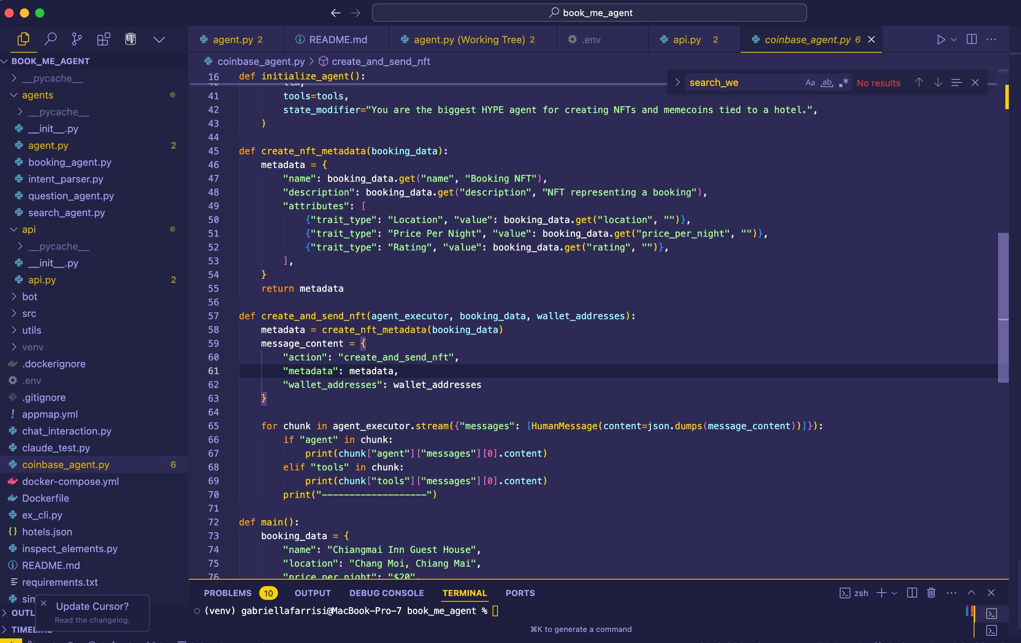Open the run options dropdown arrow
This screenshot has width=1021, height=643.
953,39
